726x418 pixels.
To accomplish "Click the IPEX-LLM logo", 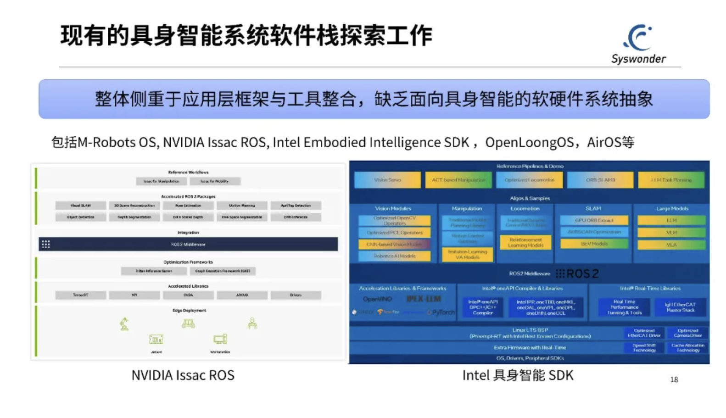I will [x=424, y=299].
